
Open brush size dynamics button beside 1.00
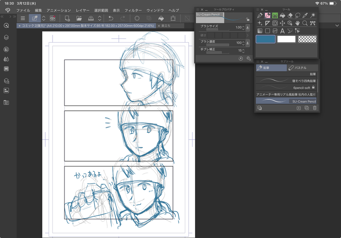point(248,28)
